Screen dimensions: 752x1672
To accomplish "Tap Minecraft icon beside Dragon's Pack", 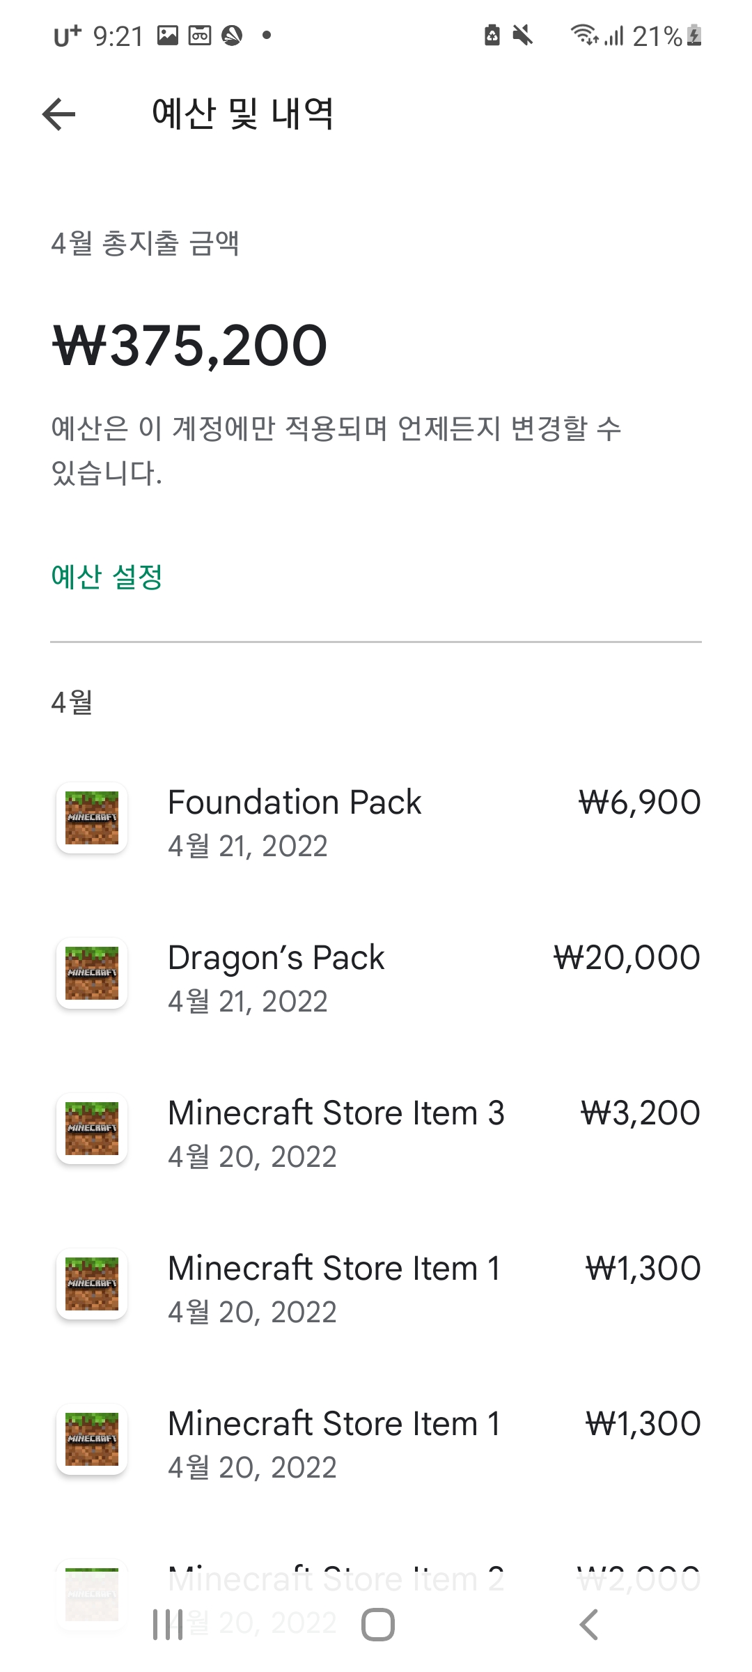I will click(92, 973).
